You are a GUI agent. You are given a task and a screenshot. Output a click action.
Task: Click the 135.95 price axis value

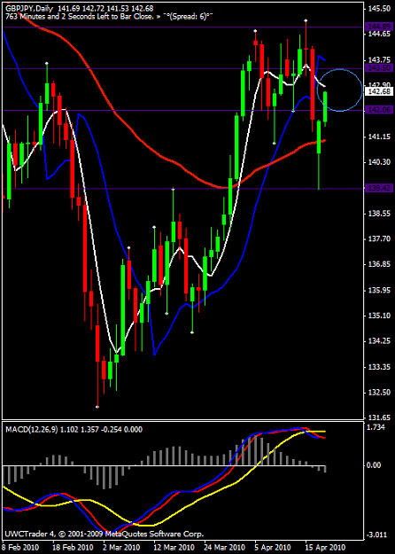point(381,291)
